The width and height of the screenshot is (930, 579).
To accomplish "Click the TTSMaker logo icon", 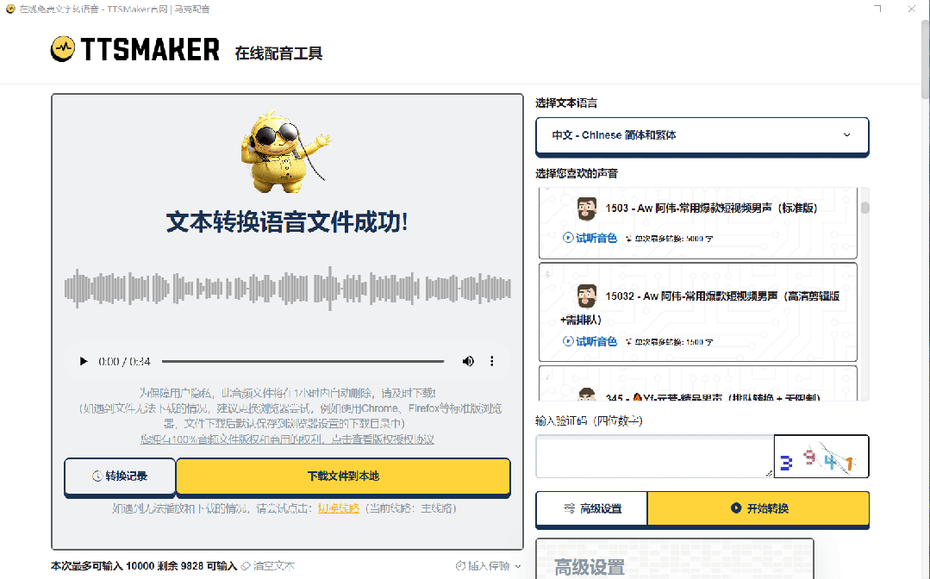I will point(63,49).
